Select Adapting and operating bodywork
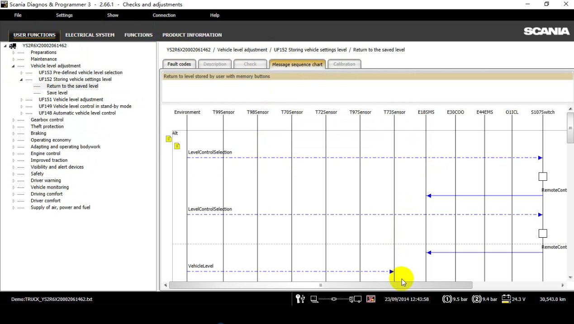574x324 pixels. click(66, 147)
